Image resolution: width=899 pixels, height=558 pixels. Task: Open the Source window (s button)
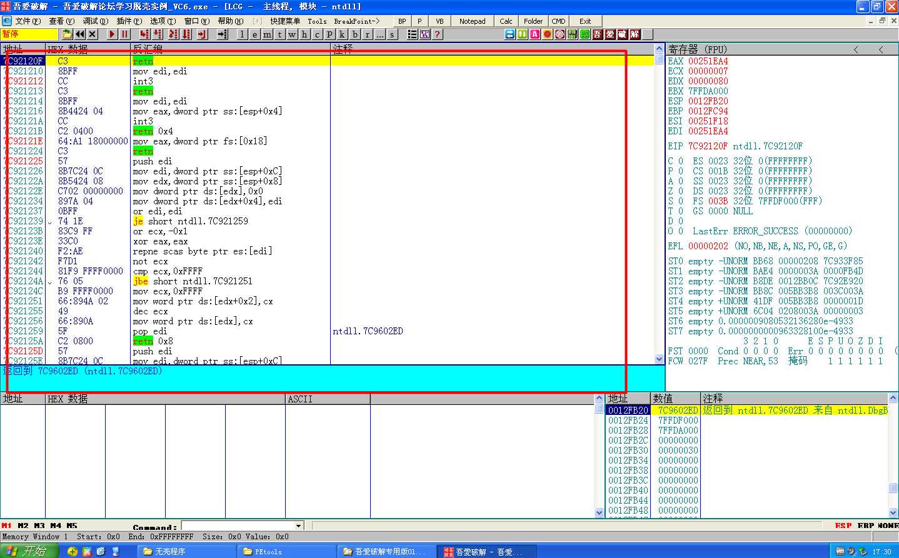(x=392, y=34)
